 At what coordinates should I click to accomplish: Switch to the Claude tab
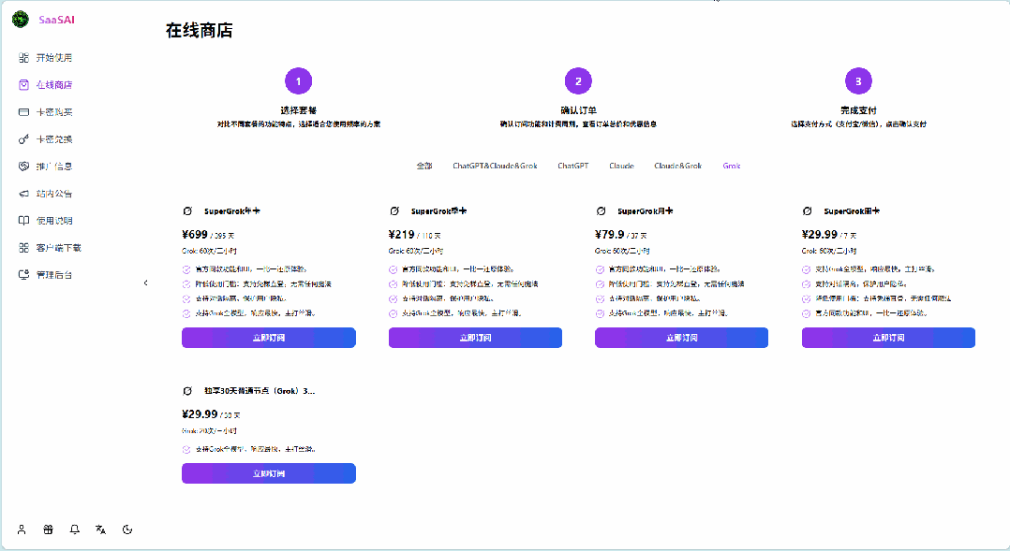(x=621, y=166)
